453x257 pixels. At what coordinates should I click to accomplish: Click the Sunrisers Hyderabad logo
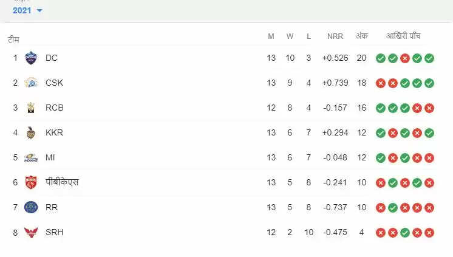point(31,232)
